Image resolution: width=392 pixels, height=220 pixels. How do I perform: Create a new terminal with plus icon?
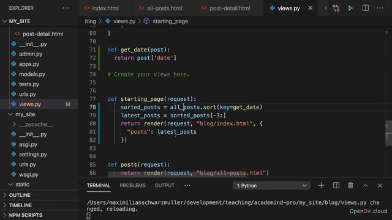point(321,185)
